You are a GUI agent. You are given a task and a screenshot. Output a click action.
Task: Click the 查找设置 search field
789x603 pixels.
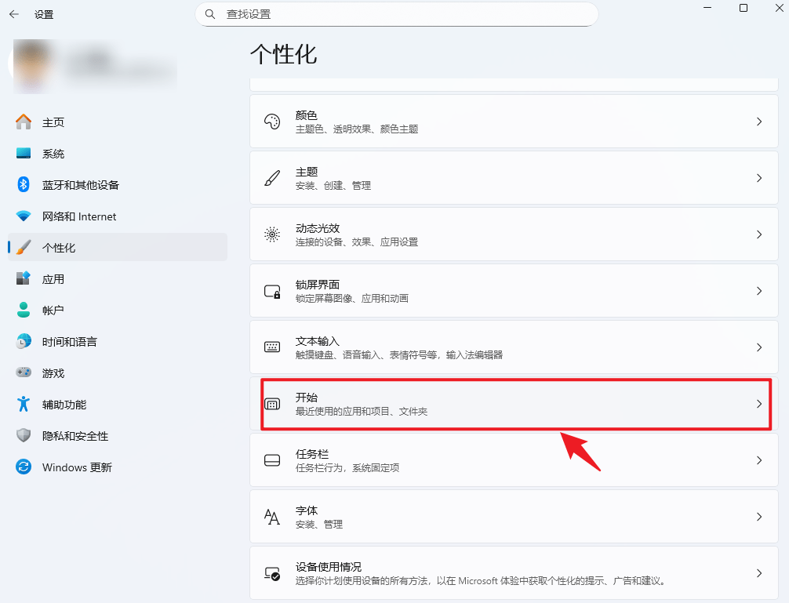click(x=396, y=14)
